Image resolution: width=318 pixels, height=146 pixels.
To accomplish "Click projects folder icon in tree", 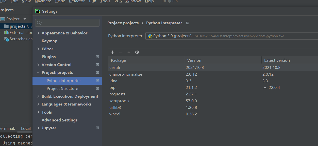I will 6,26.
